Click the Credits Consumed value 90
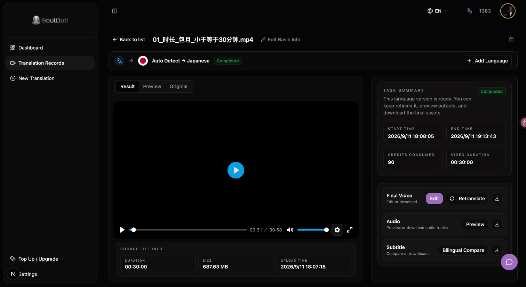 (x=391, y=162)
